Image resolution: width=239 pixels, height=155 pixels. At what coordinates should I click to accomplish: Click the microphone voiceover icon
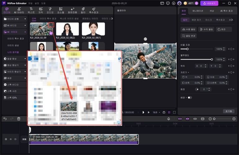pyautogui.click(x=169, y=119)
